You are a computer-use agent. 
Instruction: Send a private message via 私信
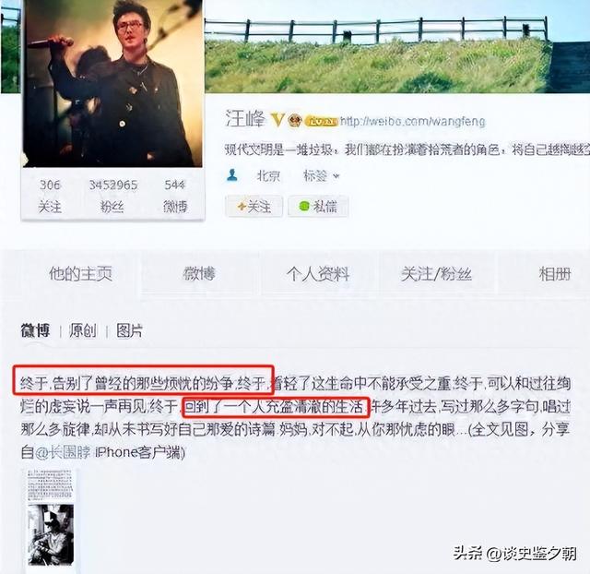(318, 207)
